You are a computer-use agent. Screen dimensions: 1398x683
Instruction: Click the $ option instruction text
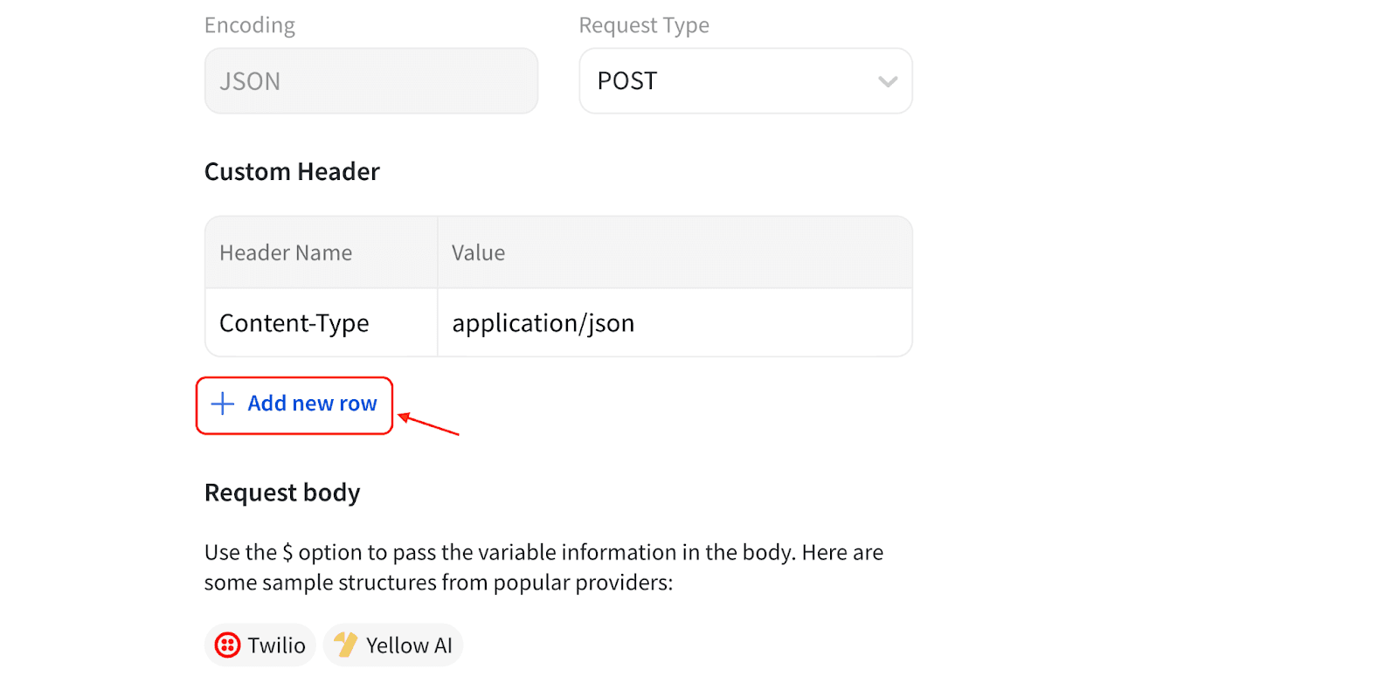click(x=543, y=553)
